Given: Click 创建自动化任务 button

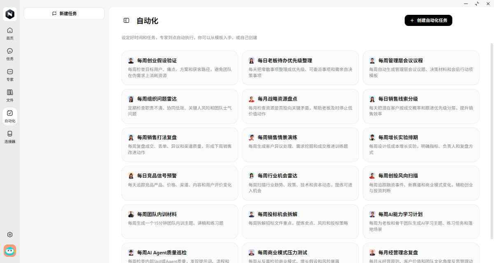Looking at the screenshot, I should pos(428,20).
